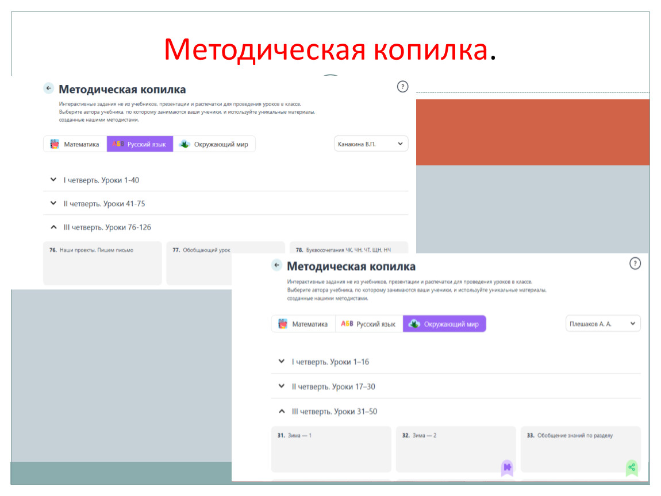
Task: Select Математика tab in the lower panel
Action: (x=303, y=324)
